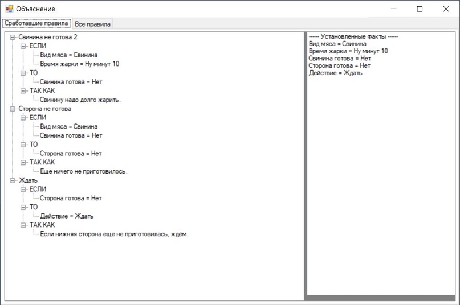Click the splitter between tree and facts panel

(x=305, y=165)
